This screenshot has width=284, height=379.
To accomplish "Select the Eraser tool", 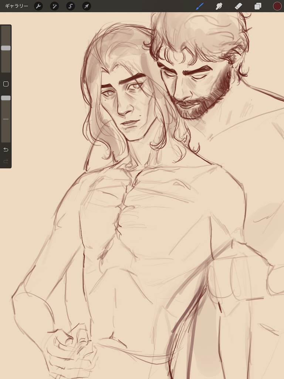I will [x=239, y=6].
